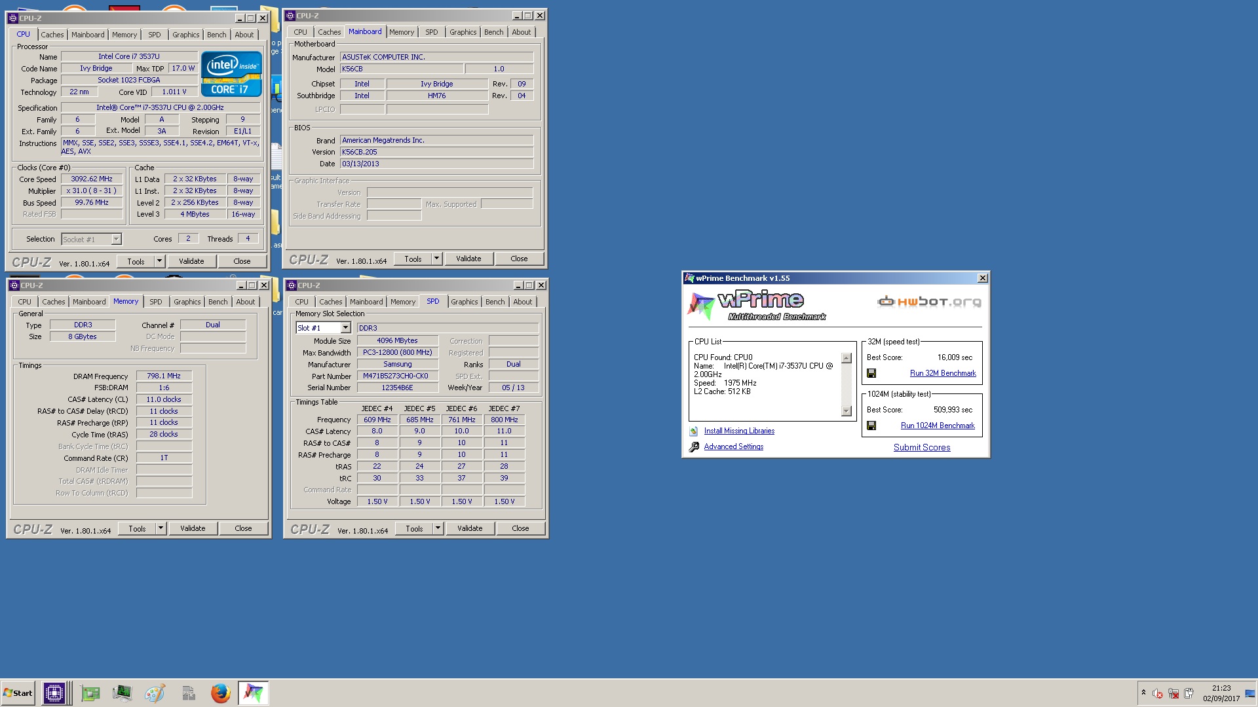Open the system monitor taskbar icon
This screenshot has height=707, width=1258.
click(x=122, y=693)
